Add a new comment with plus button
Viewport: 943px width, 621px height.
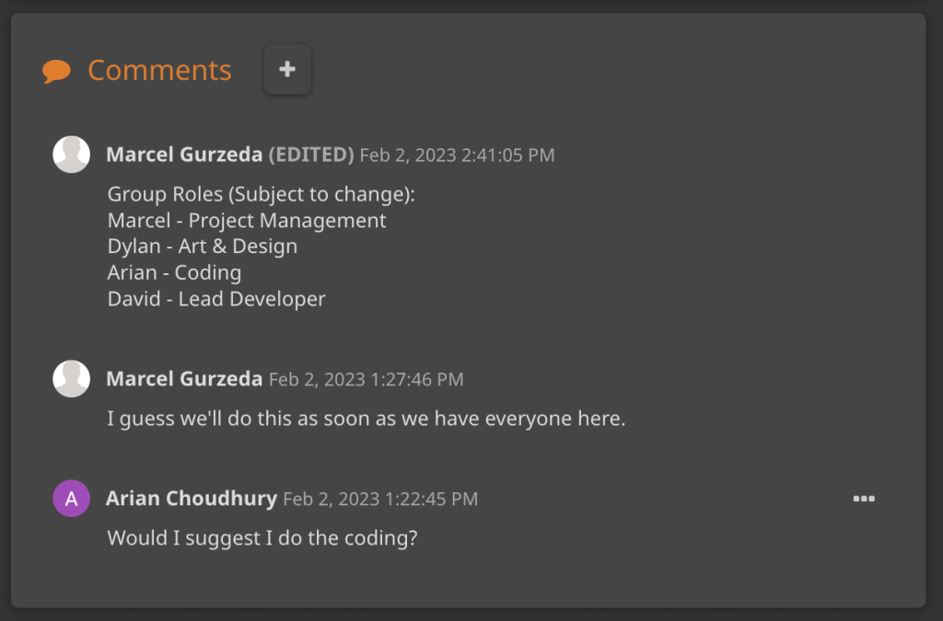(x=287, y=69)
